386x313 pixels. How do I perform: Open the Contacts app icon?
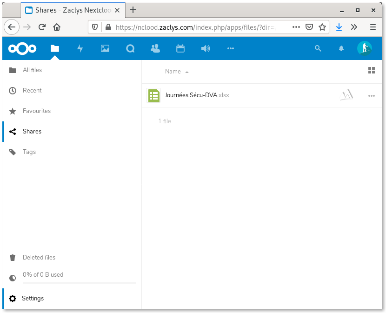pos(155,48)
